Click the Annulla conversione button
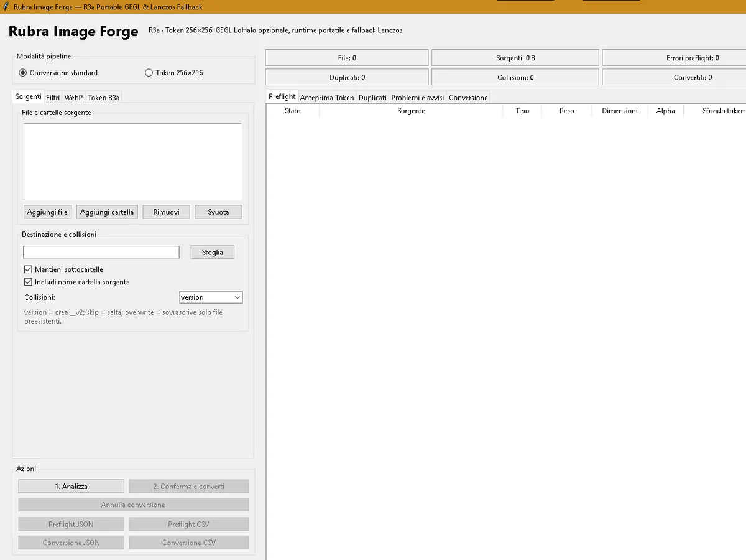 tap(133, 505)
